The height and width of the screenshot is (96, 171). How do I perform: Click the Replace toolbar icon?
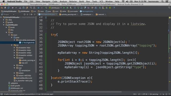click(34, 8)
